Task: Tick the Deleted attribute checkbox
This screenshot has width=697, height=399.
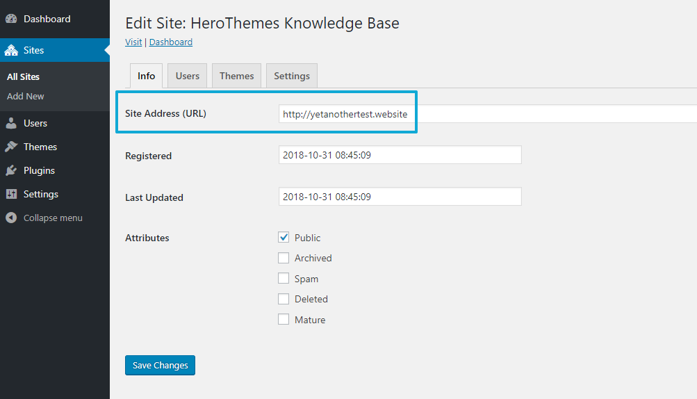Action: point(284,299)
